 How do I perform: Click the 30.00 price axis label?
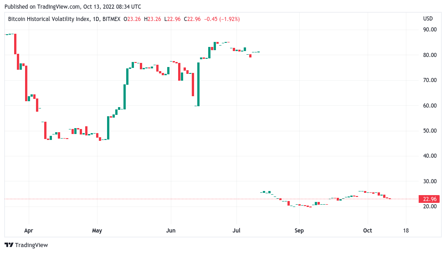coord(430,181)
